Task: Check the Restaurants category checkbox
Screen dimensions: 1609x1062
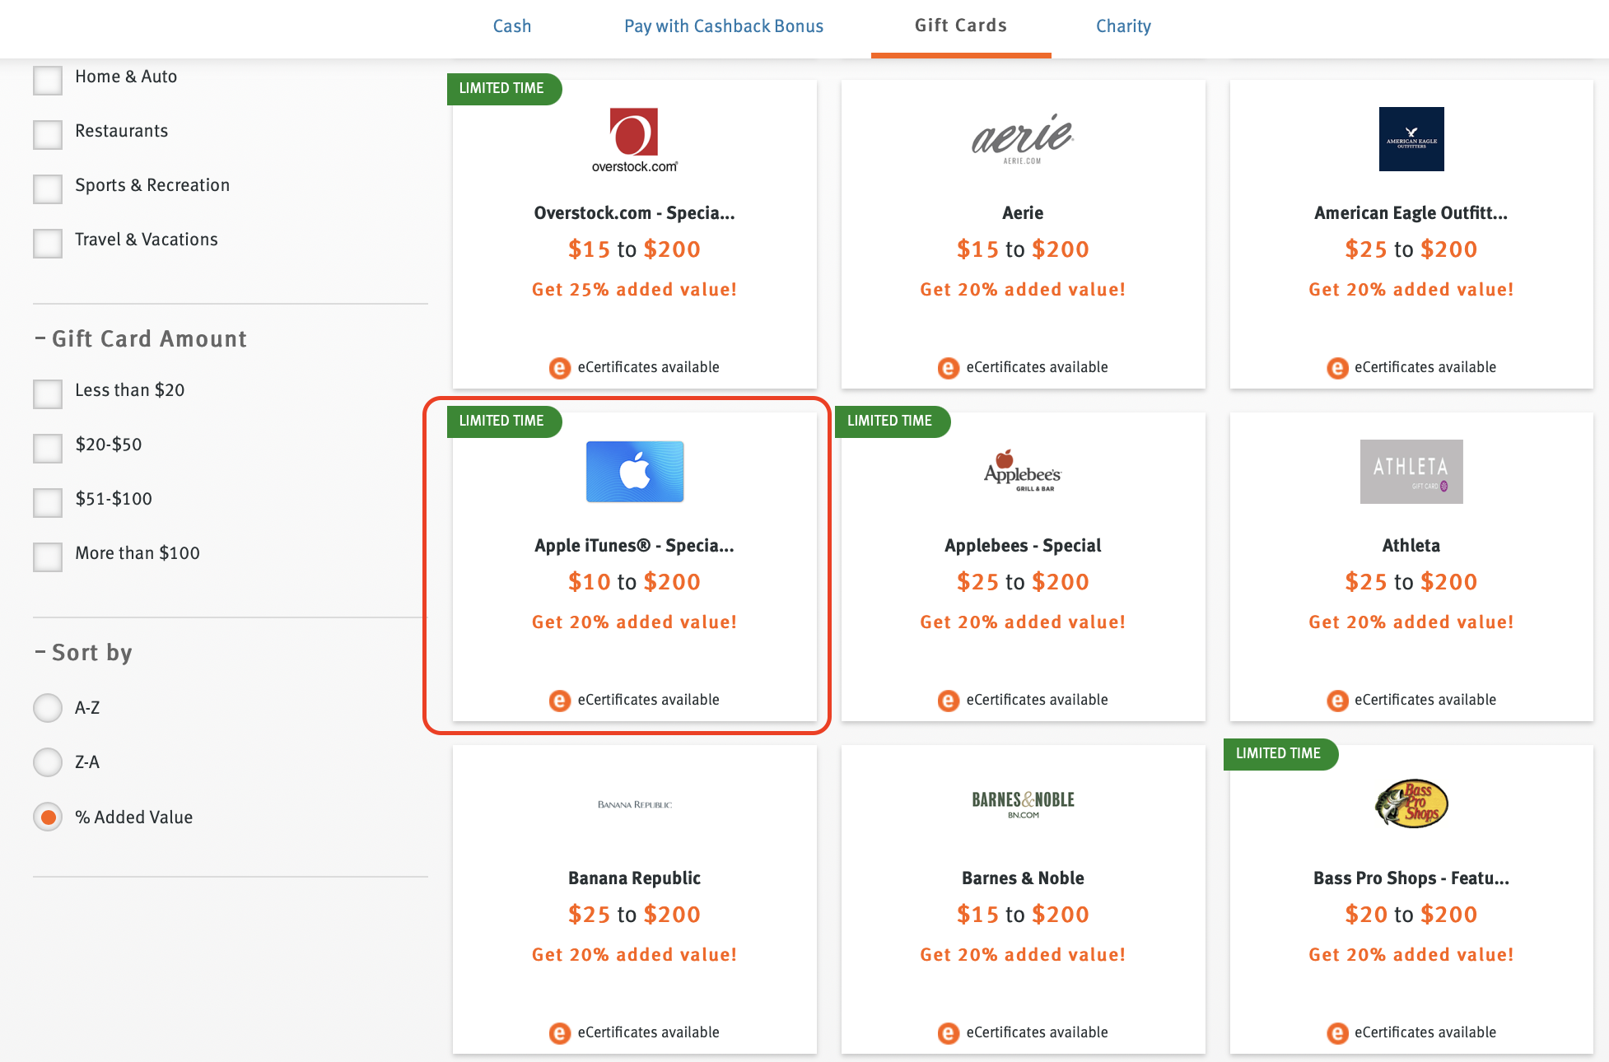Action: point(48,134)
